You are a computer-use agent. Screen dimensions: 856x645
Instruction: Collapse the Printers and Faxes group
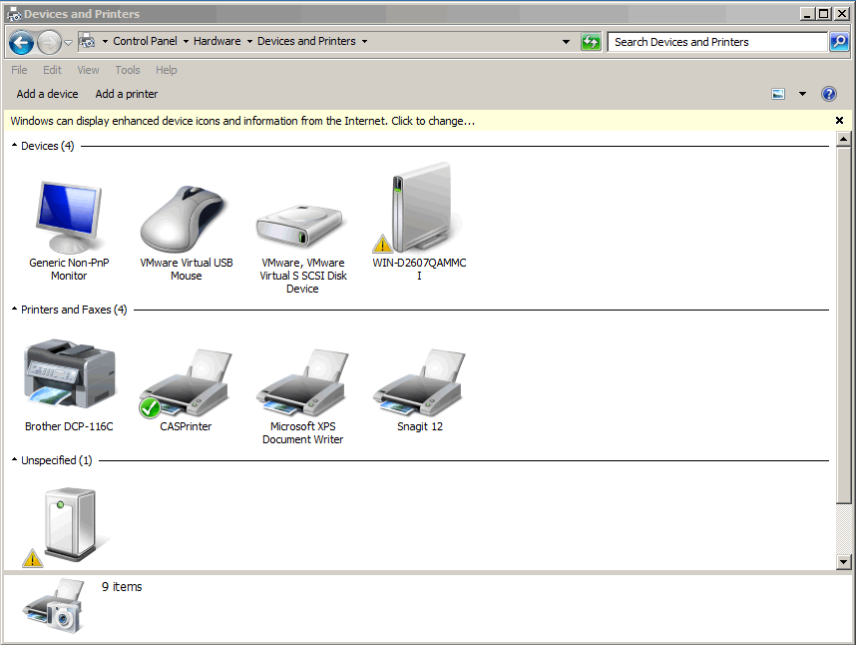pyautogui.click(x=14, y=310)
